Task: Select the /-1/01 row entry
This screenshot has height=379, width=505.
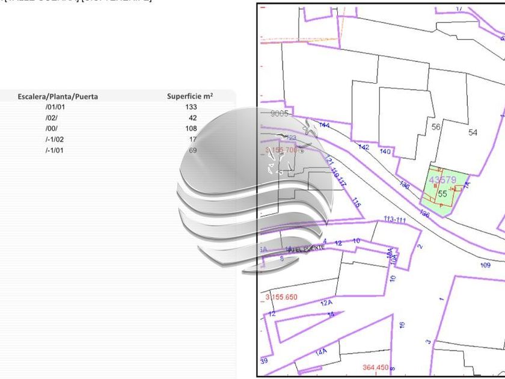Action: [55, 150]
